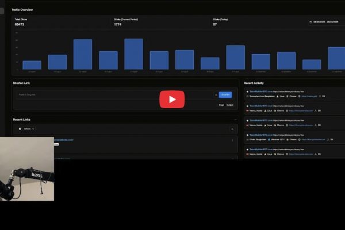
Task: Collapse the Recent Links section
Action: tap(235, 120)
